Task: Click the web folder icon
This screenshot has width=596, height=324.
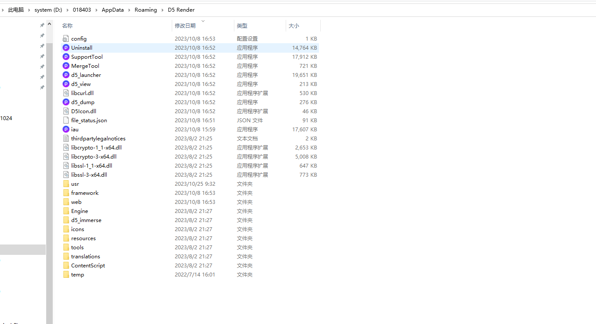Action: [x=66, y=202]
